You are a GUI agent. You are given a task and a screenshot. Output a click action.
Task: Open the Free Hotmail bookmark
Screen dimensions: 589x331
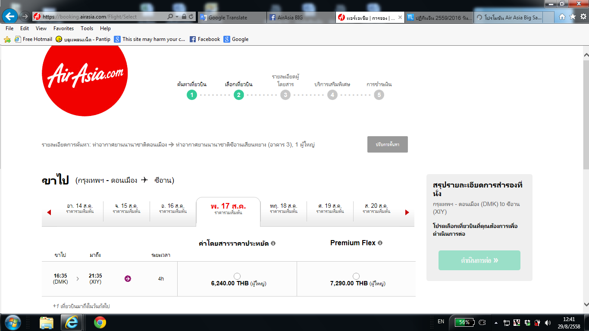coord(33,39)
